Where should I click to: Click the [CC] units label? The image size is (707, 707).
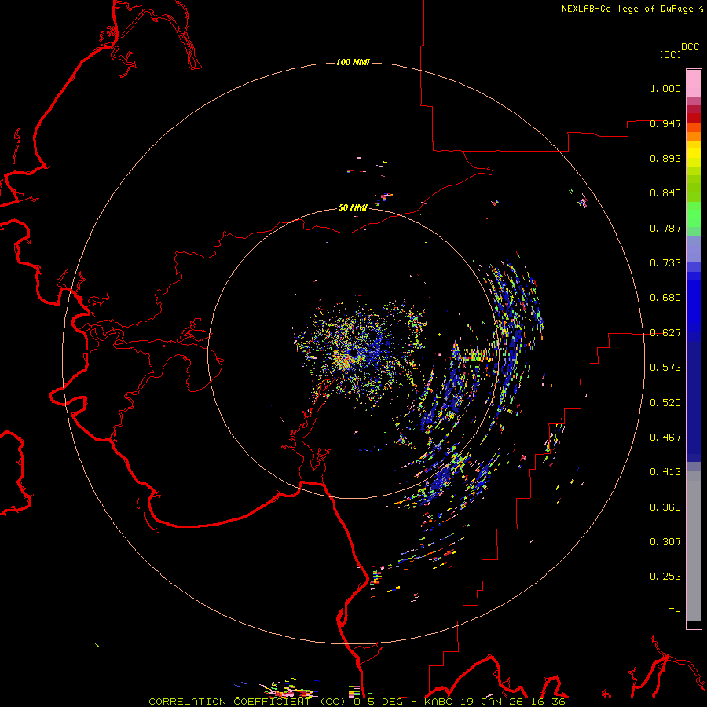[x=670, y=54]
